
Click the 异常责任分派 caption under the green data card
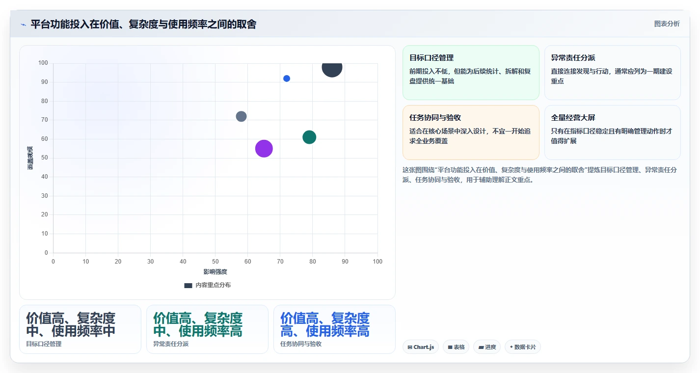(171, 344)
